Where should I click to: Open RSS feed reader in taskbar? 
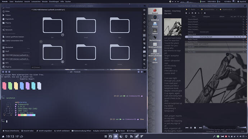(x=132, y=136)
